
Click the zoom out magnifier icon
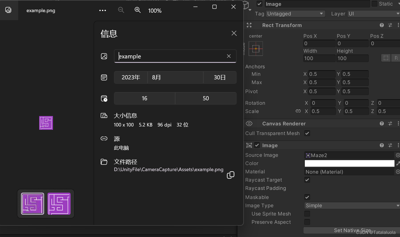(121, 10)
